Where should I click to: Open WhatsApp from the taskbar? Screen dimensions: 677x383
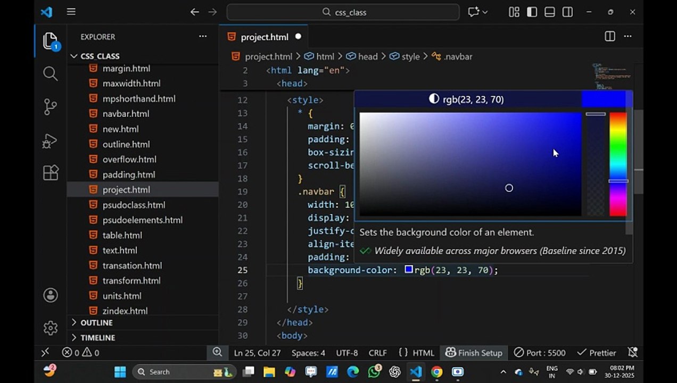pyautogui.click(x=374, y=371)
